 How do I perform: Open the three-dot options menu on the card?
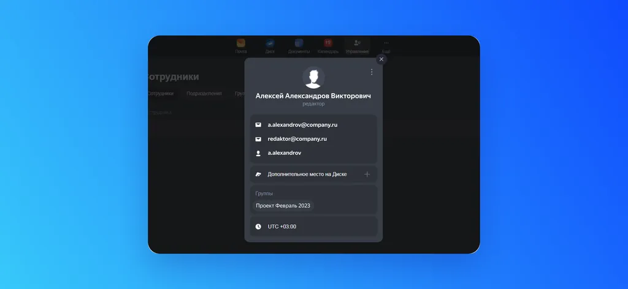coord(372,72)
